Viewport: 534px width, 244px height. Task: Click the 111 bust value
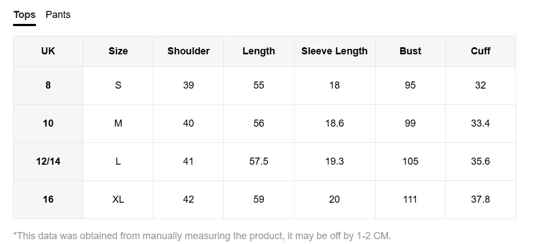[x=410, y=199]
